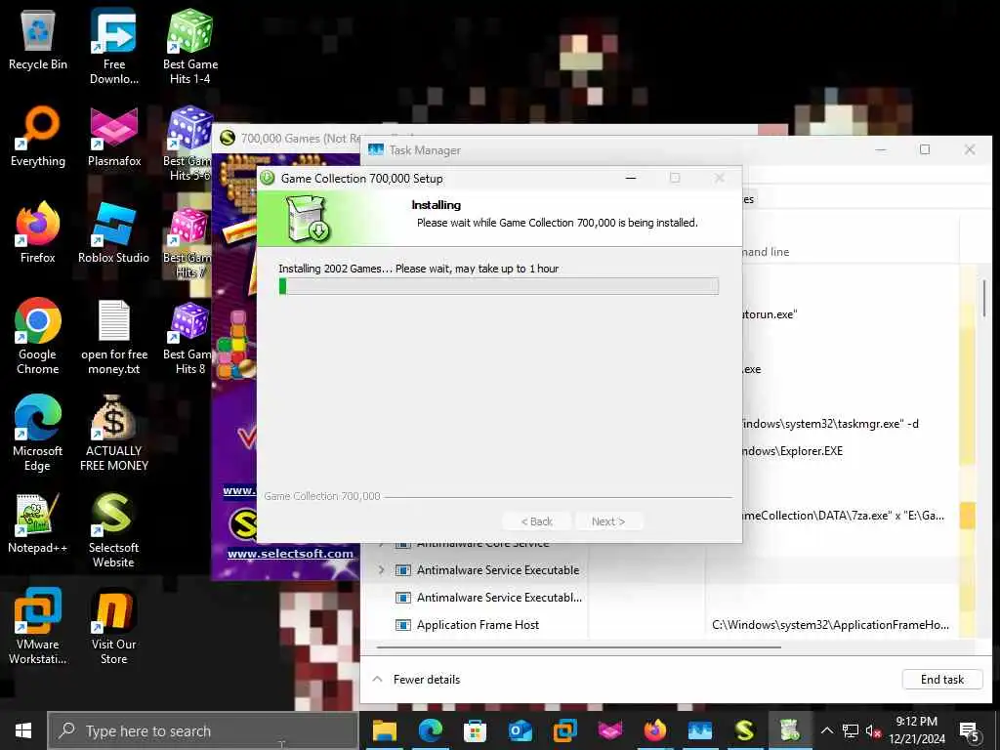Minimize the Game Collection Setup window
The image size is (1000, 750).
pos(631,178)
